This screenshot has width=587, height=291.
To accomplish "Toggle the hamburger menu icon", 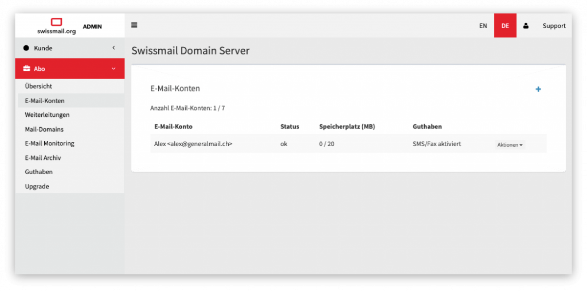I will [134, 25].
